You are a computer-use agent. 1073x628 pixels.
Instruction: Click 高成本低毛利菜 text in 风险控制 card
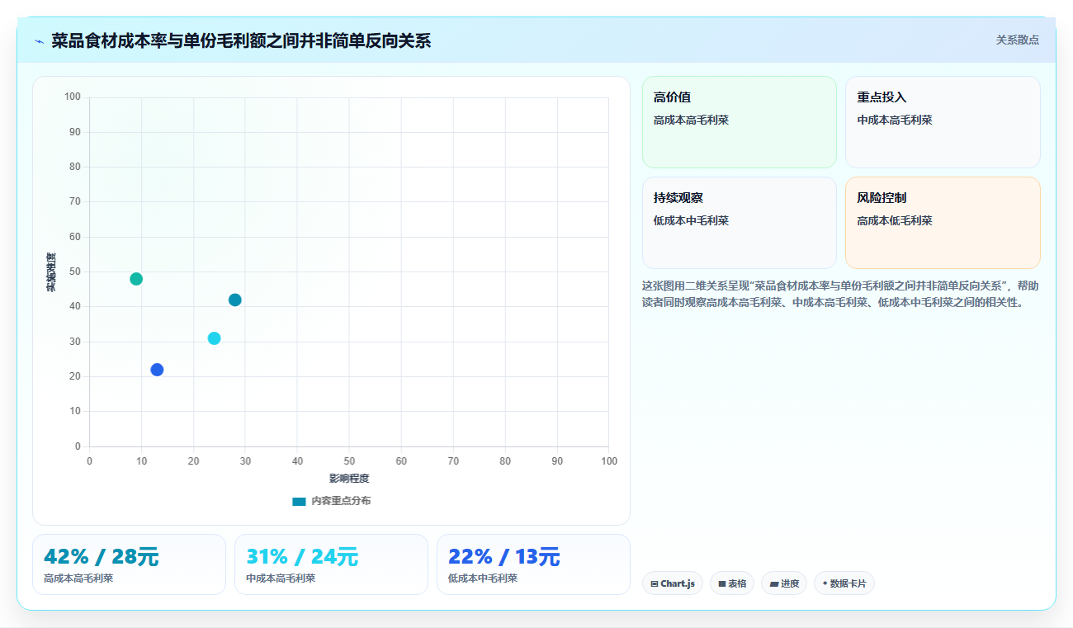[895, 221]
